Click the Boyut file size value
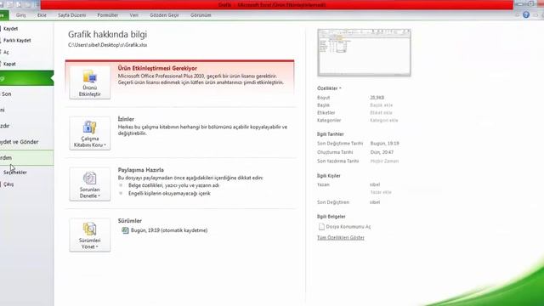 (x=377, y=98)
